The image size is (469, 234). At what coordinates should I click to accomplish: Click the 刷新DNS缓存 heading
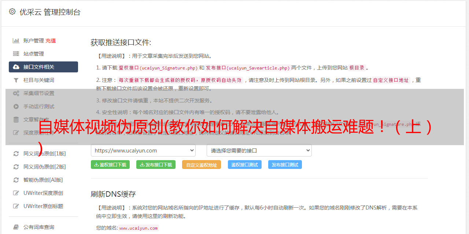click(113, 194)
